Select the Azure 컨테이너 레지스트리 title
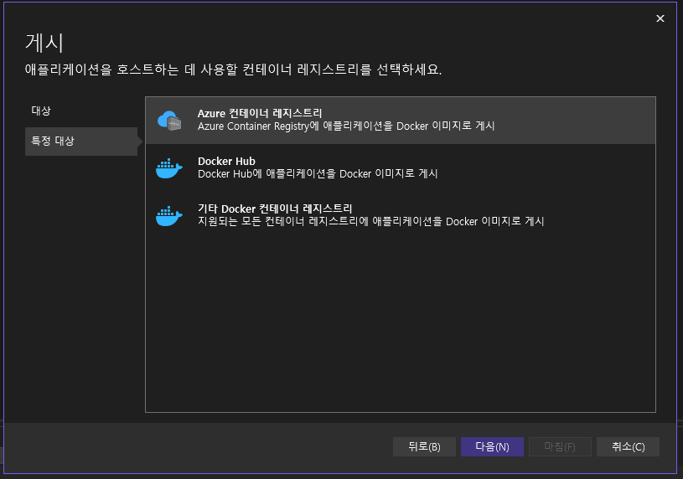This screenshot has width=683, height=479. click(x=260, y=113)
